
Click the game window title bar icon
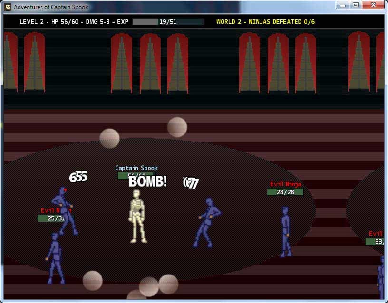(8, 7)
